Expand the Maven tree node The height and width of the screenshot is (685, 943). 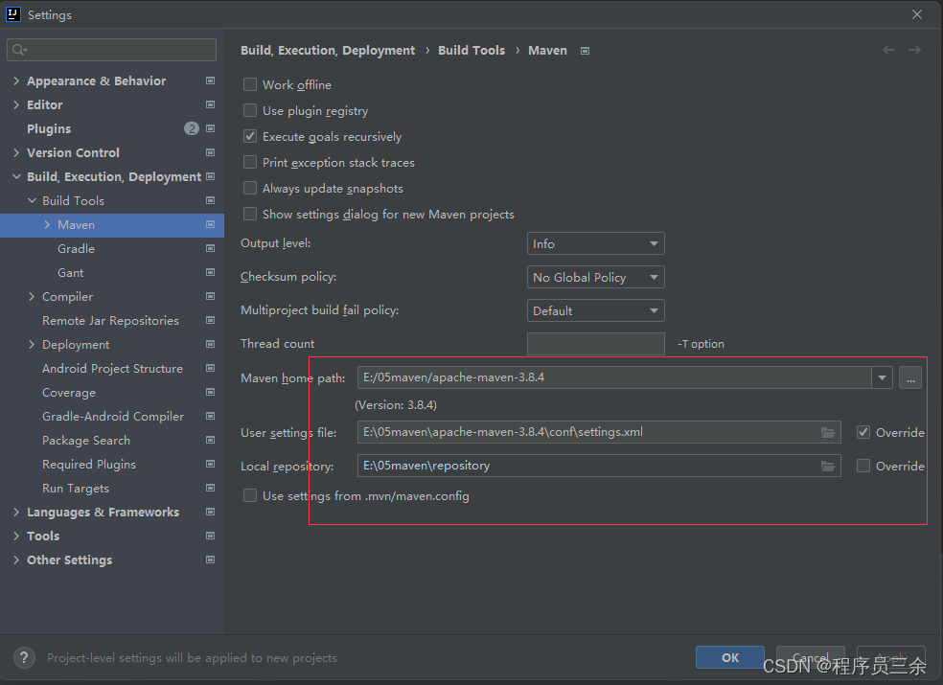[47, 224]
